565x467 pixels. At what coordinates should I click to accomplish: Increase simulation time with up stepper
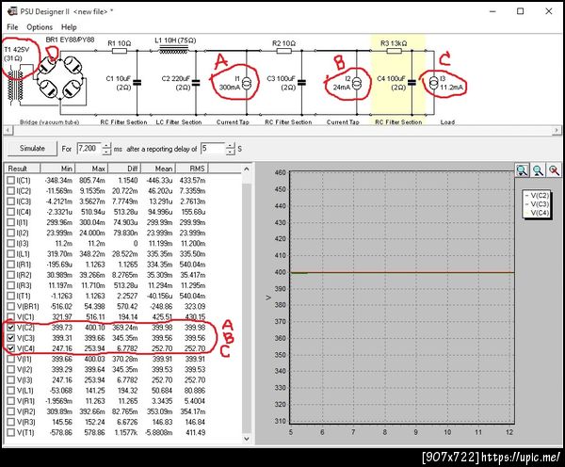[x=106, y=146]
